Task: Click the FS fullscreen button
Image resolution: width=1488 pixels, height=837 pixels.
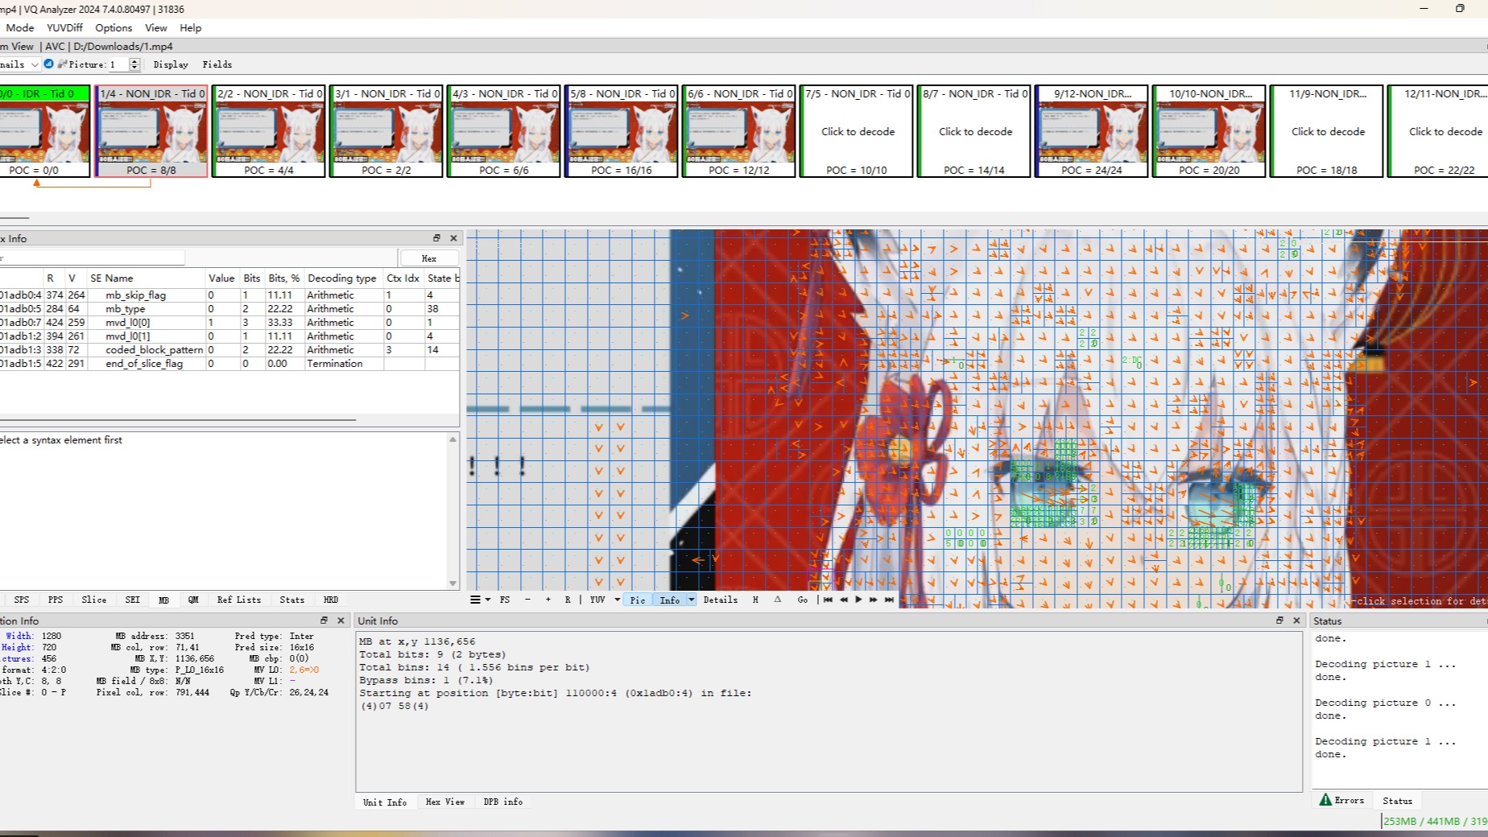Action: pos(505,600)
